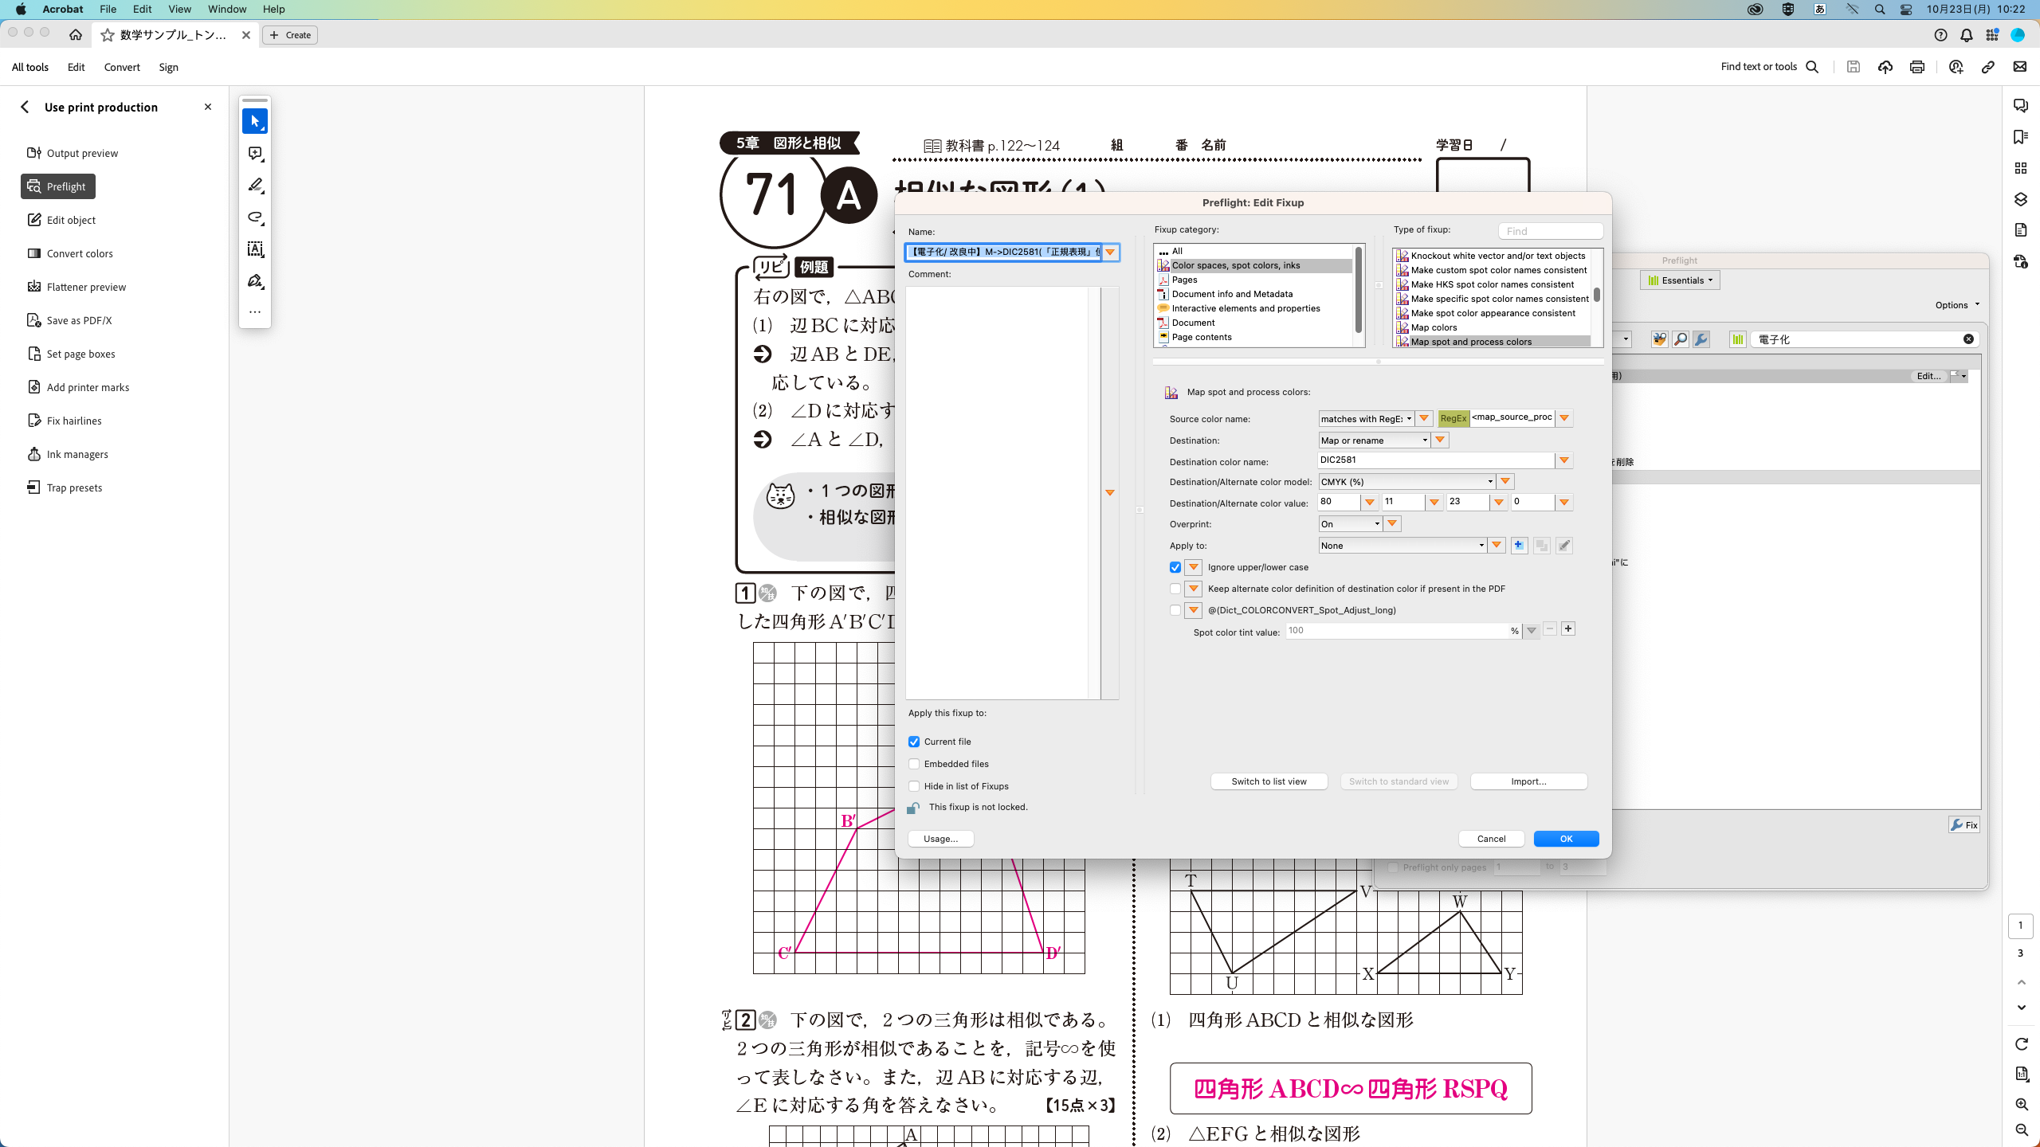Click the Import... button
2040x1147 pixels.
coord(1528,781)
